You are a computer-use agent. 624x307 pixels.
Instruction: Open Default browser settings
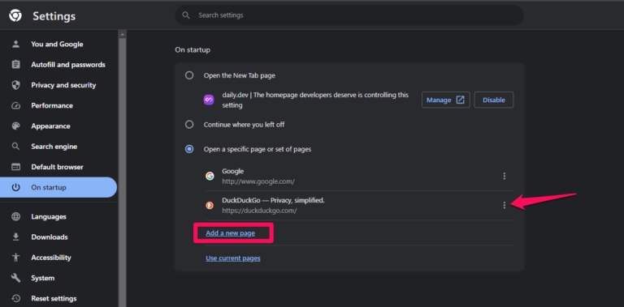tap(58, 167)
